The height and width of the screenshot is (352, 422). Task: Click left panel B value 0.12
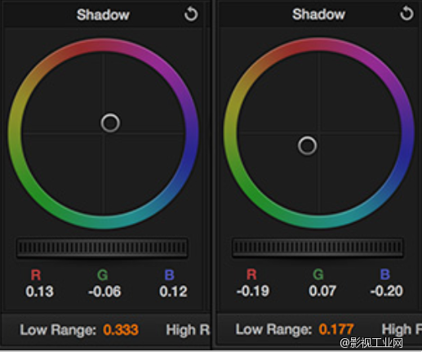pos(173,292)
